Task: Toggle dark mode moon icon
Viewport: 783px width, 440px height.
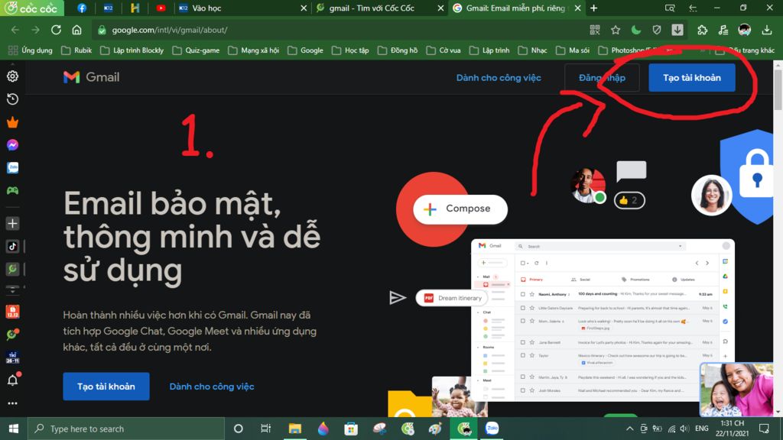Action: click(635, 30)
